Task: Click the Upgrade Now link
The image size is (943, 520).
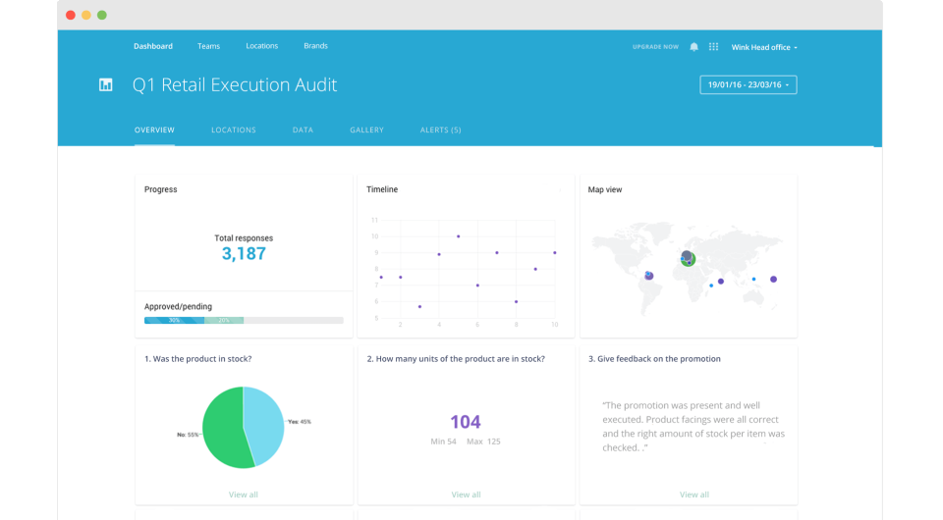Action: [655, 47]
